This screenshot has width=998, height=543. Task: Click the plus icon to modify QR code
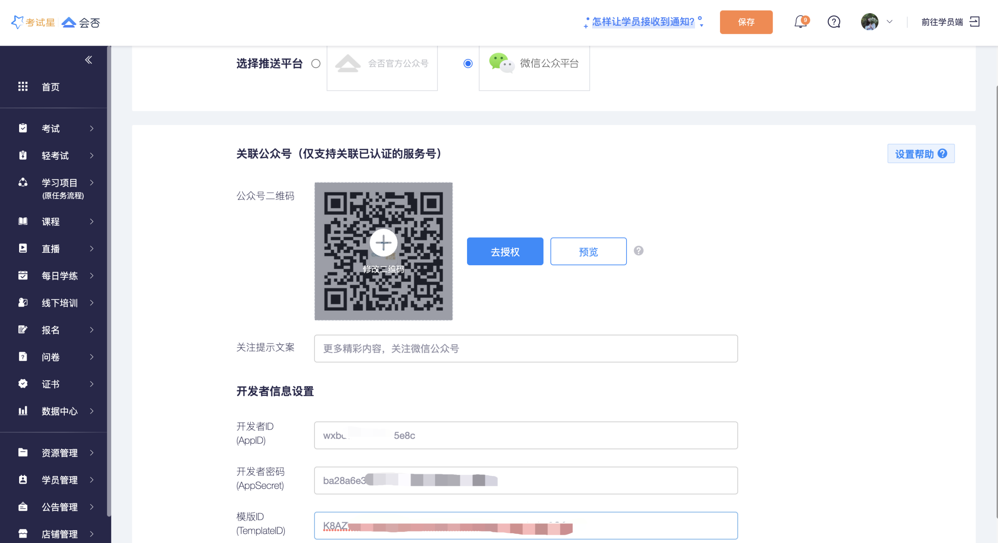(x=383, y=243)
